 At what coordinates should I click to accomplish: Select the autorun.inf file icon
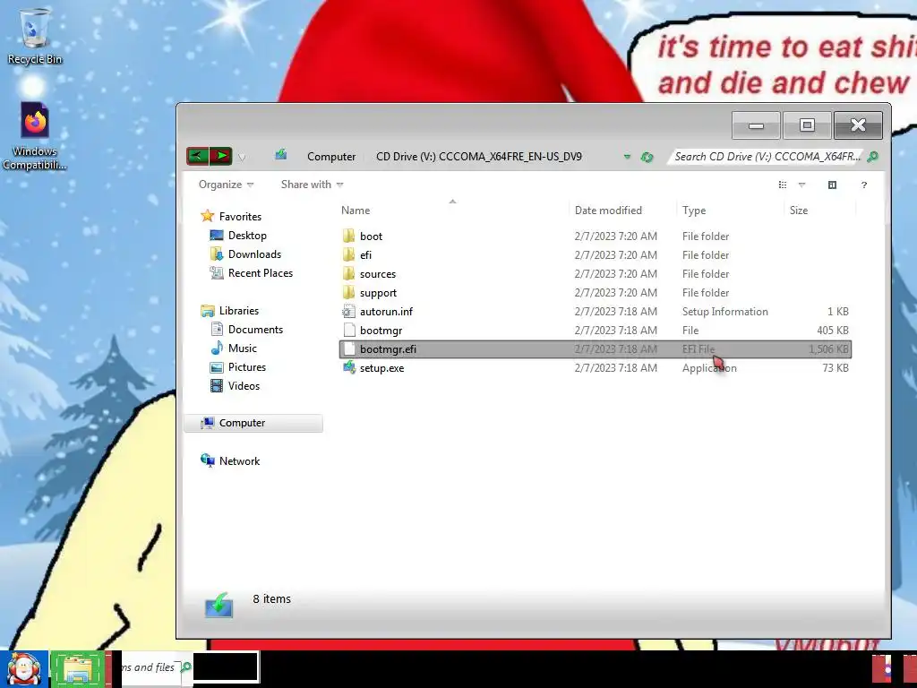pos(348,311)
